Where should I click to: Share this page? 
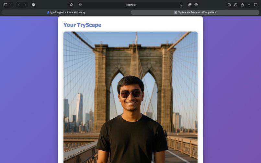coord(242,5)
